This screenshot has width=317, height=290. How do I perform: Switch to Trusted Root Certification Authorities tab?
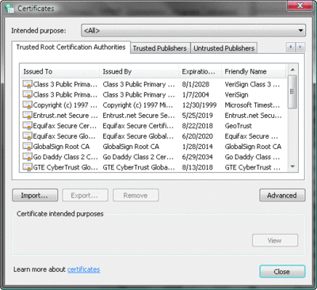coord(71,48)
